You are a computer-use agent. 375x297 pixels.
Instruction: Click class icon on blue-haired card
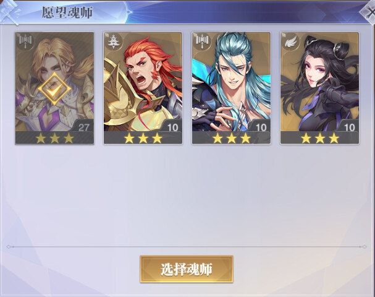point(202,41)
